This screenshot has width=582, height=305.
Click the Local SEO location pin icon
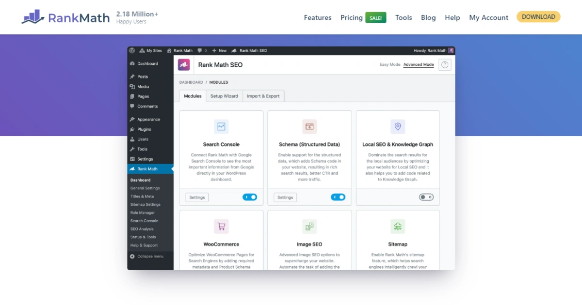(x=398, y=127)
